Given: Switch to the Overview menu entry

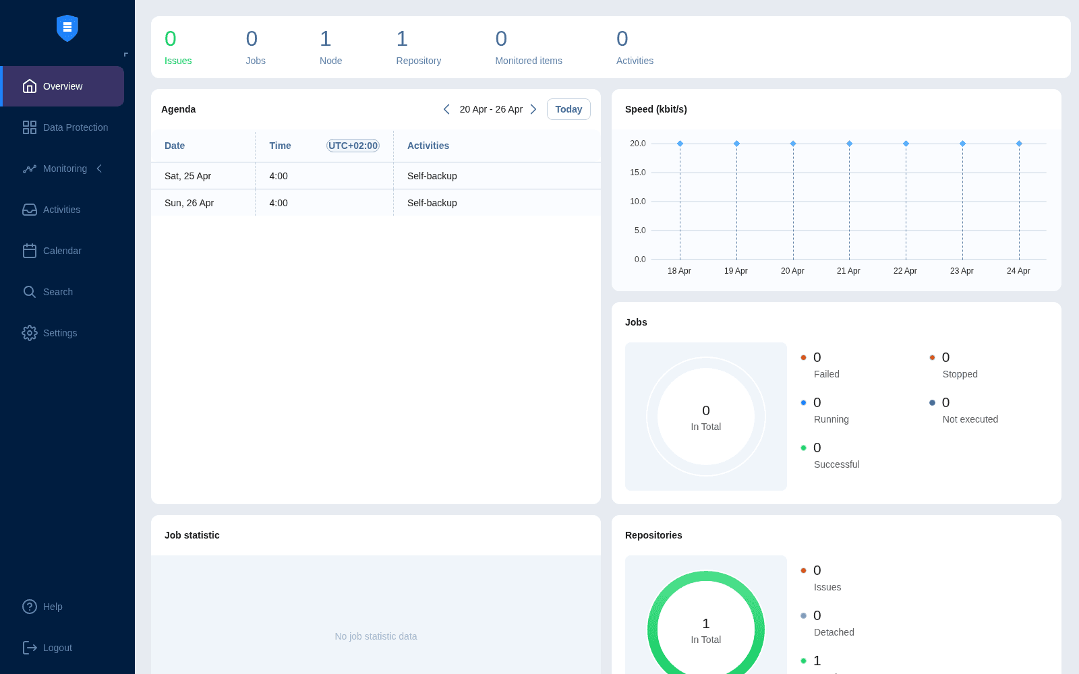Looking at the screenshot, I should (x=62, y=86).
